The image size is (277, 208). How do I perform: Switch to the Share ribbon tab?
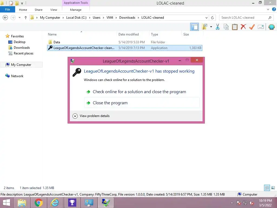coord(38,10)
